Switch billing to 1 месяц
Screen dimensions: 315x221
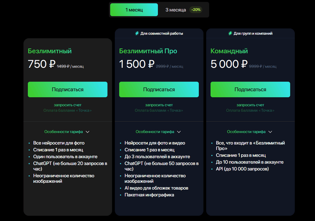[134, 10]
